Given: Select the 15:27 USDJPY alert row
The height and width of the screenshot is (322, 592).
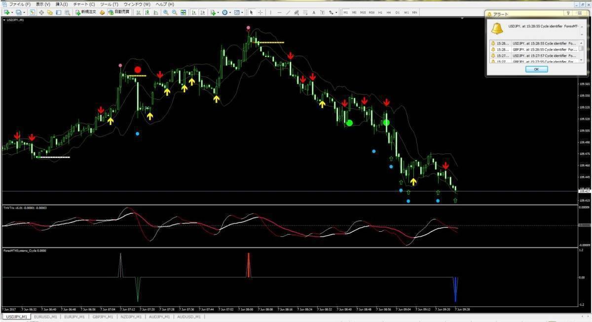Looking at the screenshot, I should click(x=534, y=56).
